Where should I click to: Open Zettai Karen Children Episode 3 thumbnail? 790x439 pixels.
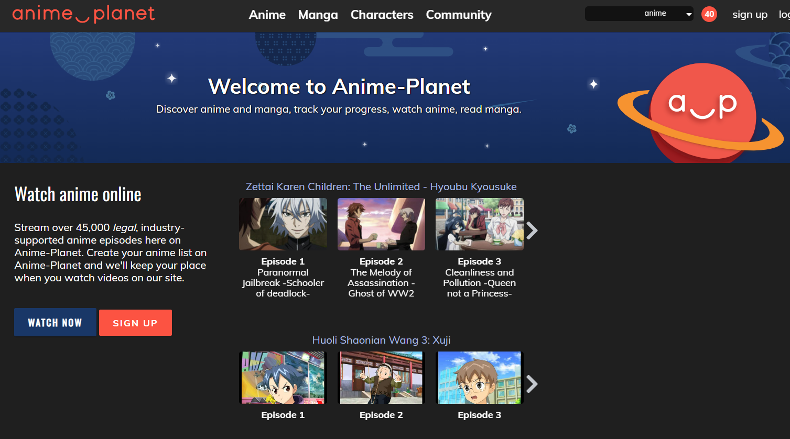click(480, 224)
